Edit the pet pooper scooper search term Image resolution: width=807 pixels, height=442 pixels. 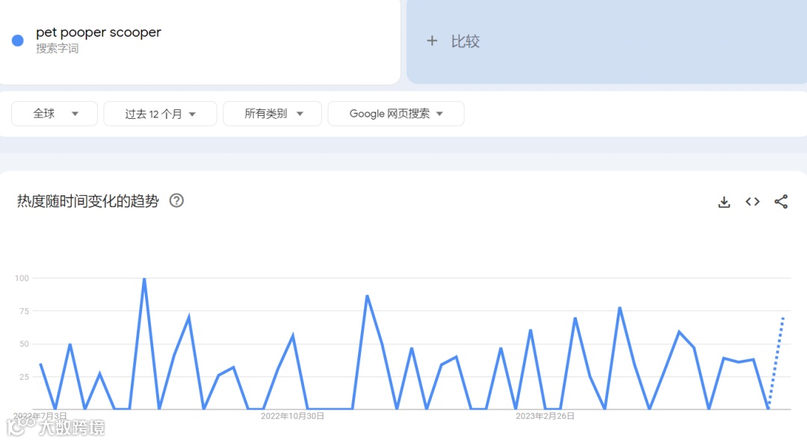tap(99, 32)
